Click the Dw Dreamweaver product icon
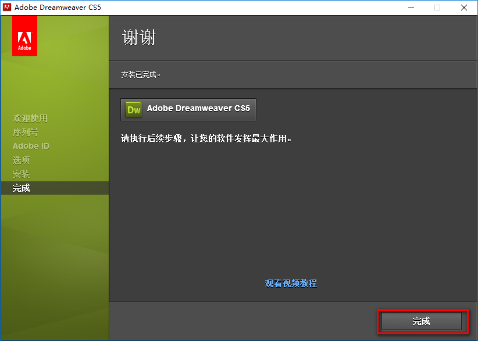The image size is (478, 351). pos(134,109)
